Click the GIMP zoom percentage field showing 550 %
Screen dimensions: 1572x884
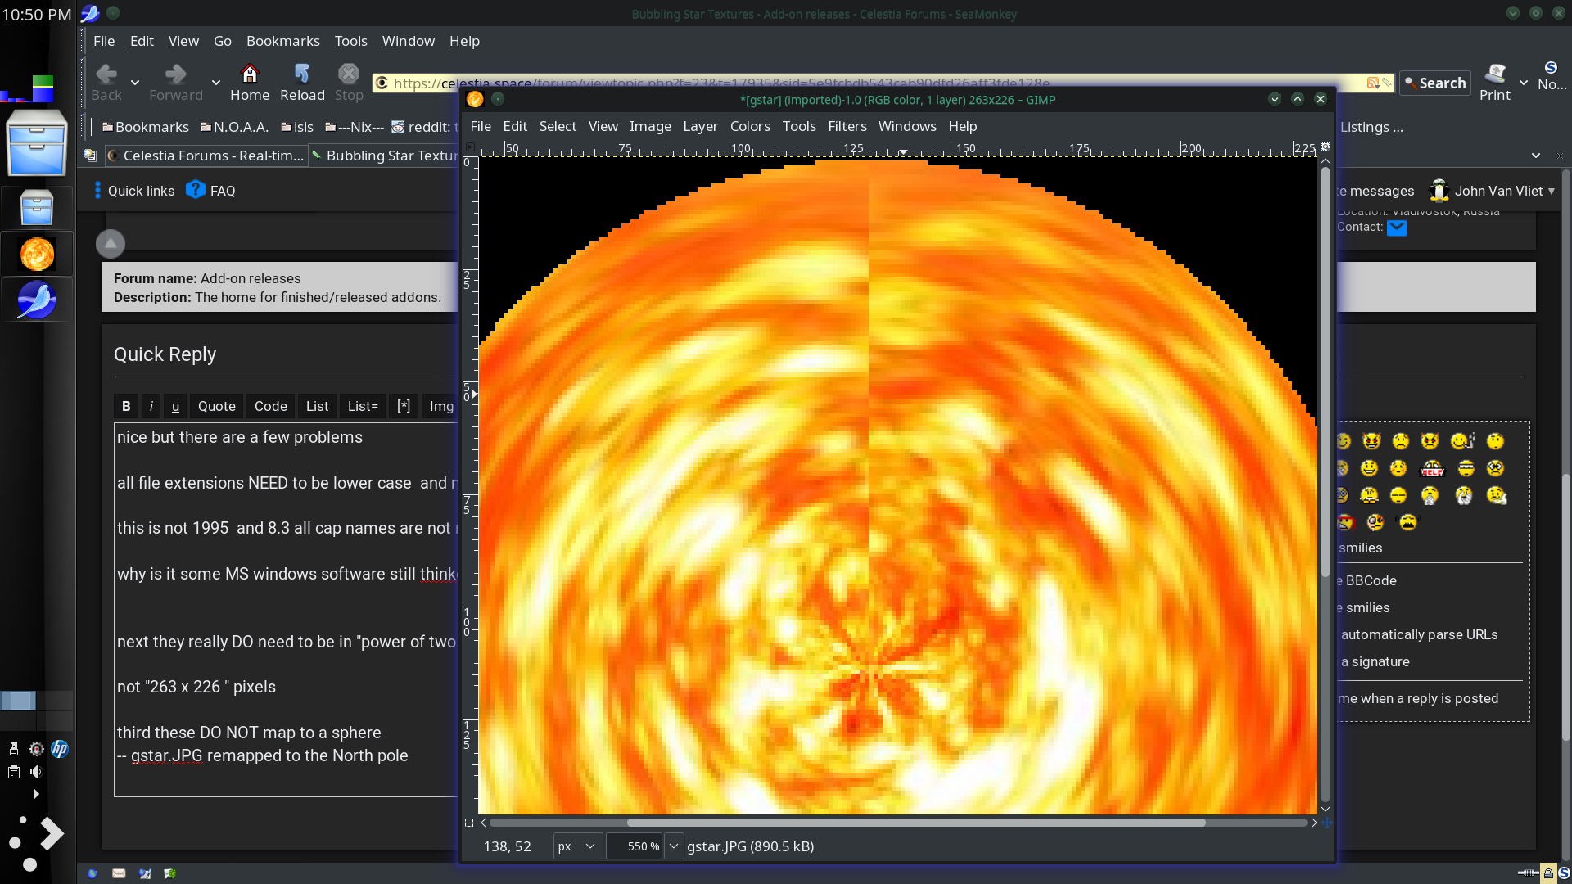(x=635, y=846)
